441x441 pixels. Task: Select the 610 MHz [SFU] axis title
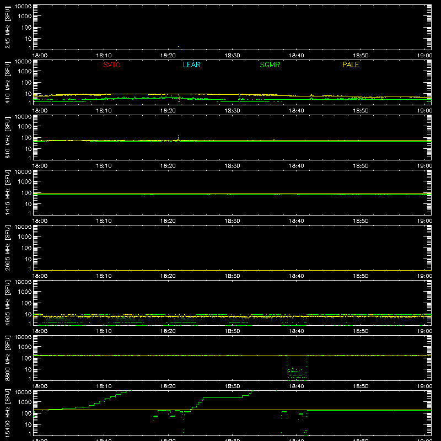pos(7,137)
